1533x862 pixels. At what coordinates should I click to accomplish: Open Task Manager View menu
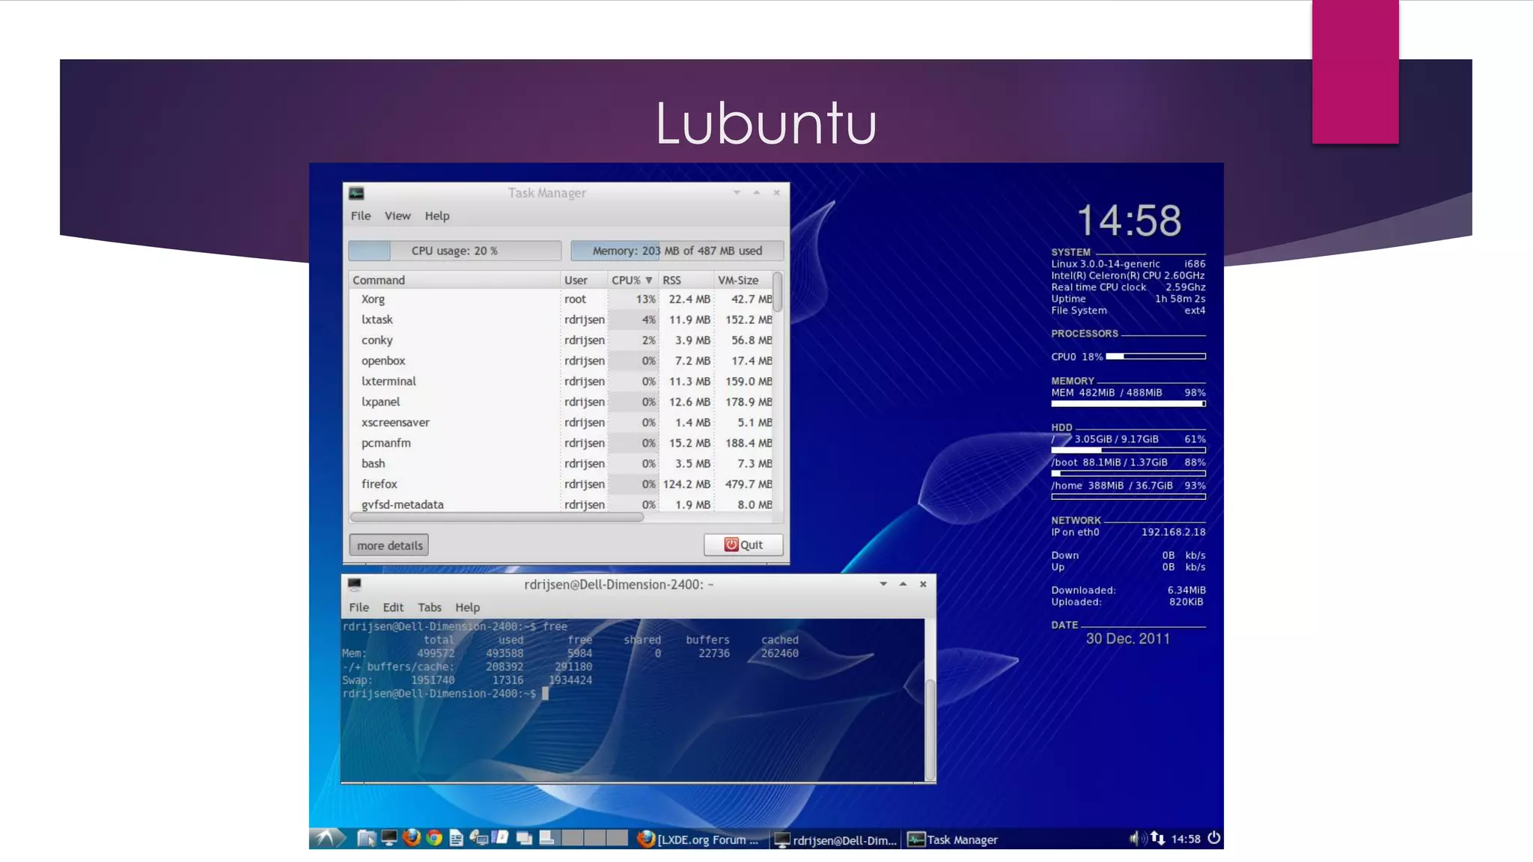pos(397,215)
